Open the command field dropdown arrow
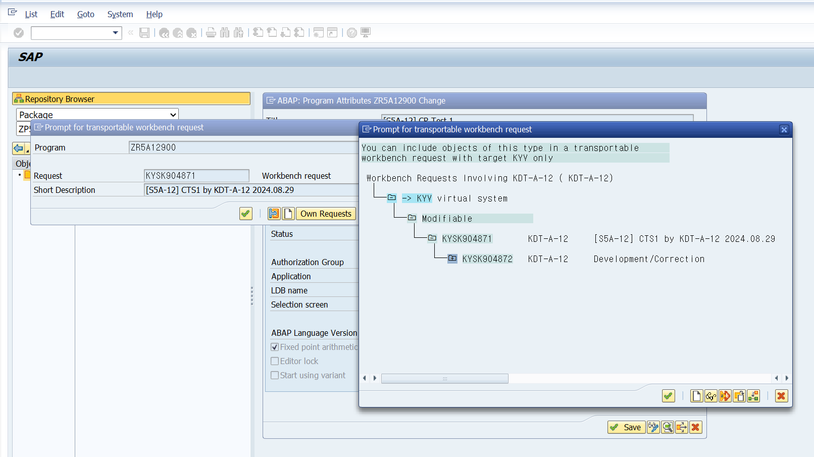Image resolution: width=814 pixels, height=457 pixels. [116, 33]
